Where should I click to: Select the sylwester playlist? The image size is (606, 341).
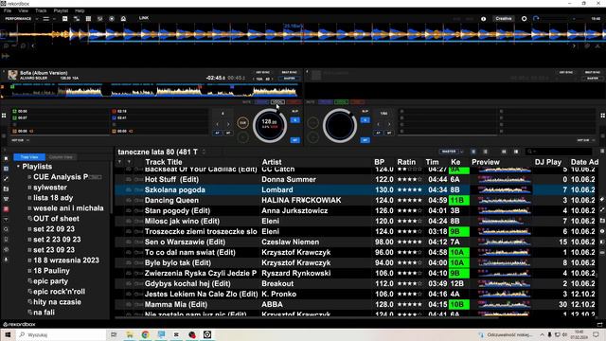pos(50,188)
